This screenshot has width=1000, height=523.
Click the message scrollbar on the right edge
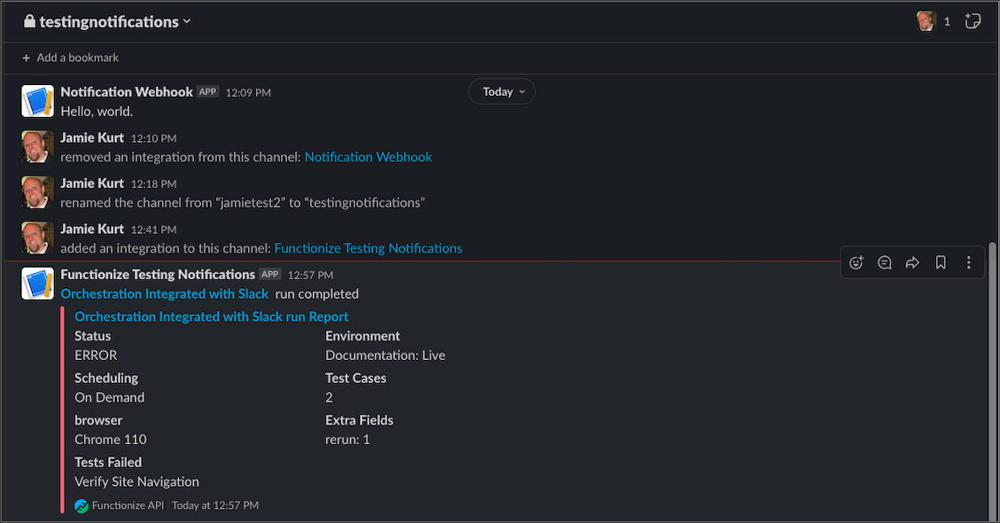click(x=992, y=381)
